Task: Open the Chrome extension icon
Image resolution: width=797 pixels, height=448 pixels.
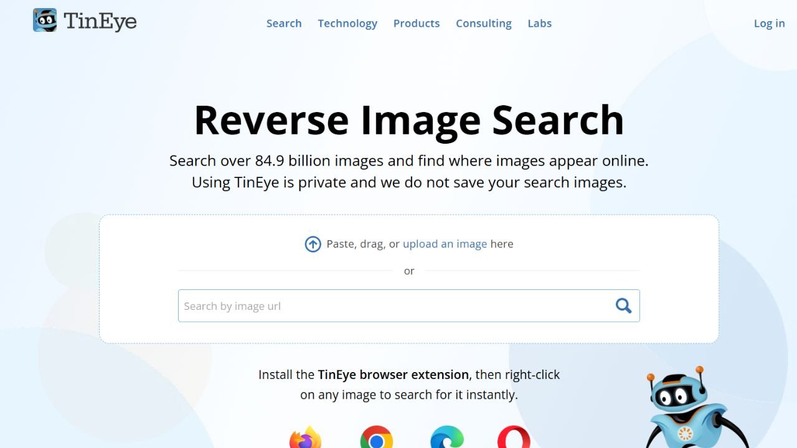Action: pos(377,437)
